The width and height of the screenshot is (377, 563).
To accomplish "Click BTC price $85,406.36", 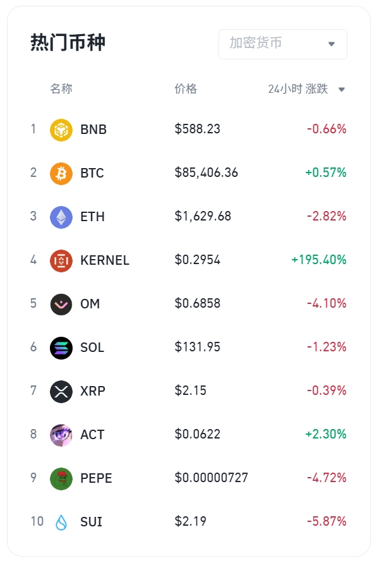I will pos(206,173).
